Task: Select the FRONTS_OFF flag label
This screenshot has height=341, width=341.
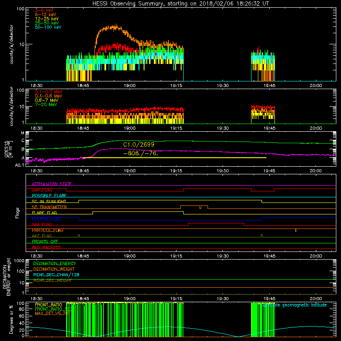Action: (45, 242)
